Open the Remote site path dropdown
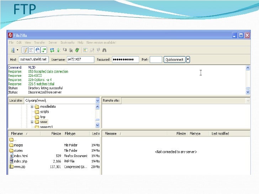Screen dimensions: 259x194 tap(248, 101)
